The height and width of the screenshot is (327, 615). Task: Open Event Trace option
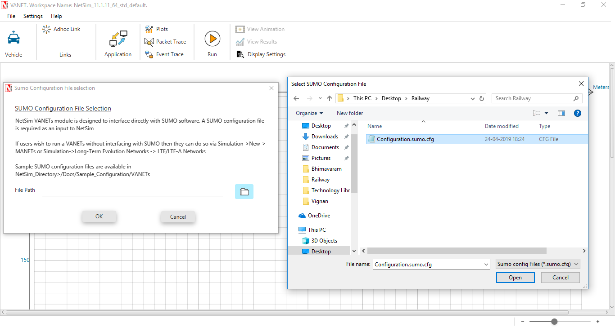[164, 54]
